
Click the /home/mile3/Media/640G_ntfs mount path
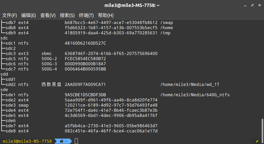tap(195, 95)
